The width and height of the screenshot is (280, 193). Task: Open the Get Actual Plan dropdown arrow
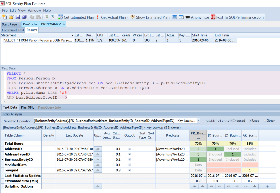(x=128, y=17)
